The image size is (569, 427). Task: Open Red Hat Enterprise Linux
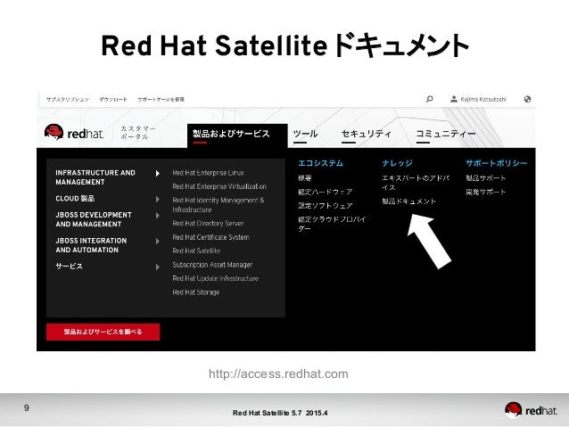coord(209,173)
